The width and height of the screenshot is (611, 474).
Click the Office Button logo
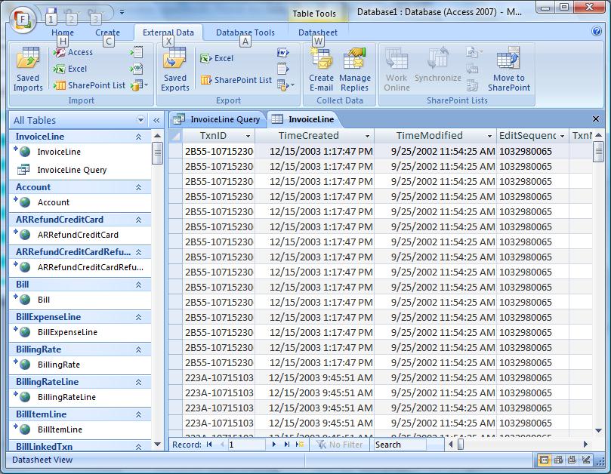click(x=23, y=19)
